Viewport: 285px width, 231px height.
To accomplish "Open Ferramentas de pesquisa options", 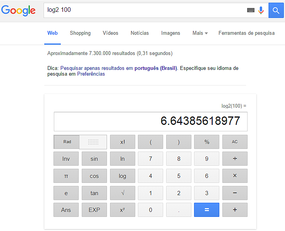I will (246, 33).
